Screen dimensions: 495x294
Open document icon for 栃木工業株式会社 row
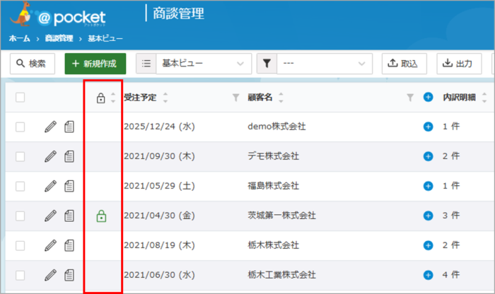[x=69, y=275]
